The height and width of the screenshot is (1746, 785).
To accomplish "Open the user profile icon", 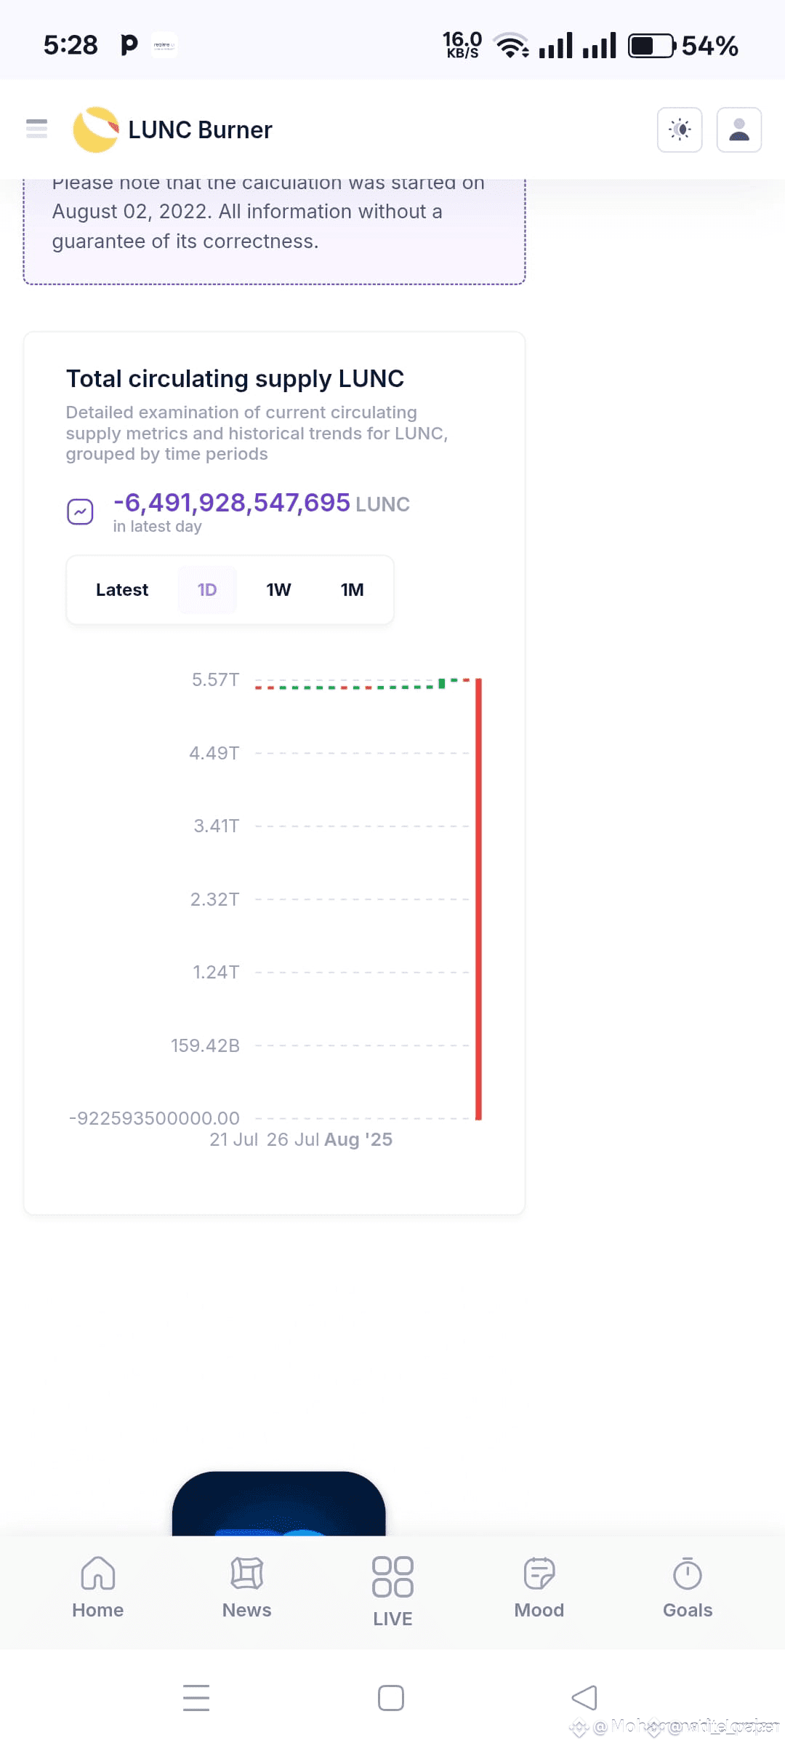I will (739, 129).
